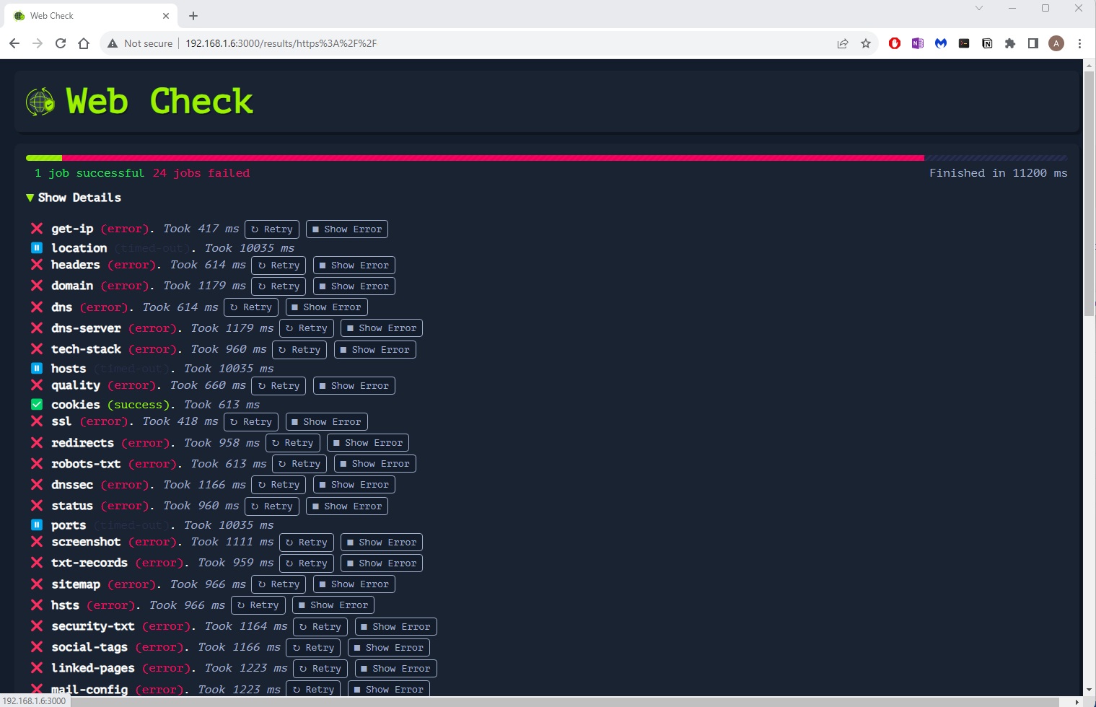The width and height of the screenshot is (1096, 707).
Task: Click the Gmail extension icon in toolbar
Action: point(941,43)
